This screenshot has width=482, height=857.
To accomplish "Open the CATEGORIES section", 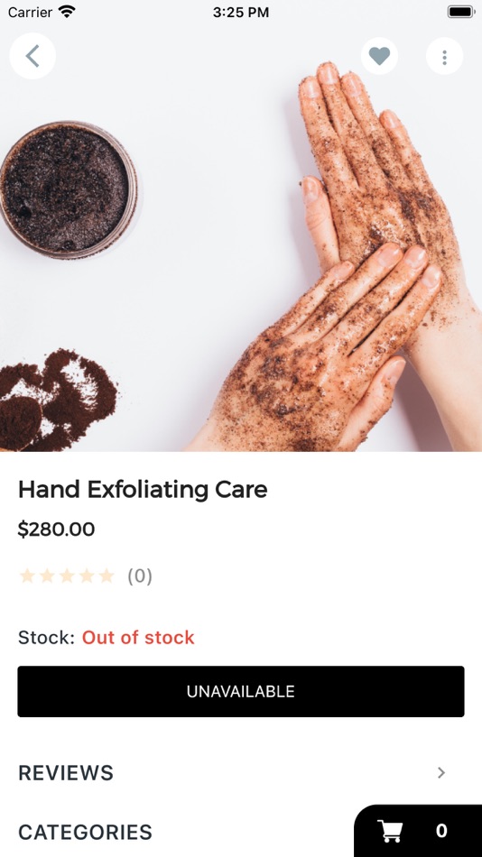I will [x=86, y=832].
